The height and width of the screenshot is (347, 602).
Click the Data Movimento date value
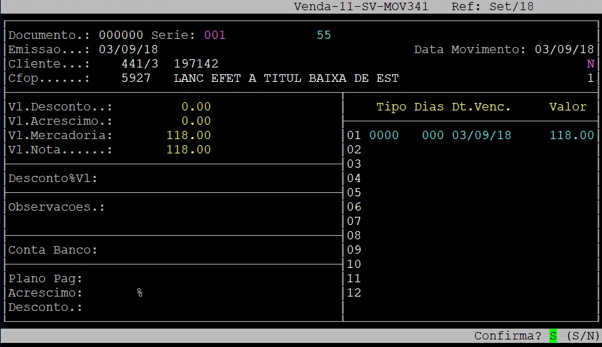564,50
